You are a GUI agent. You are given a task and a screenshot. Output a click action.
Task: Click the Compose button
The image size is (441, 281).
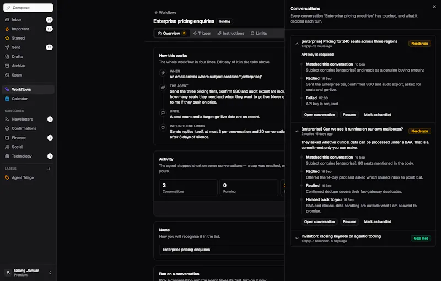pyautogui.click(x=28, y=8)
